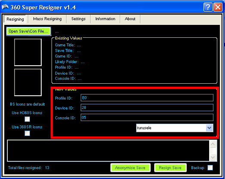225x179 pixels.
Task: Select the Resigning tab
Action: pyautogui.click(x=15, y=19)
